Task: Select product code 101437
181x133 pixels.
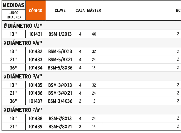Action: (35, 101)
